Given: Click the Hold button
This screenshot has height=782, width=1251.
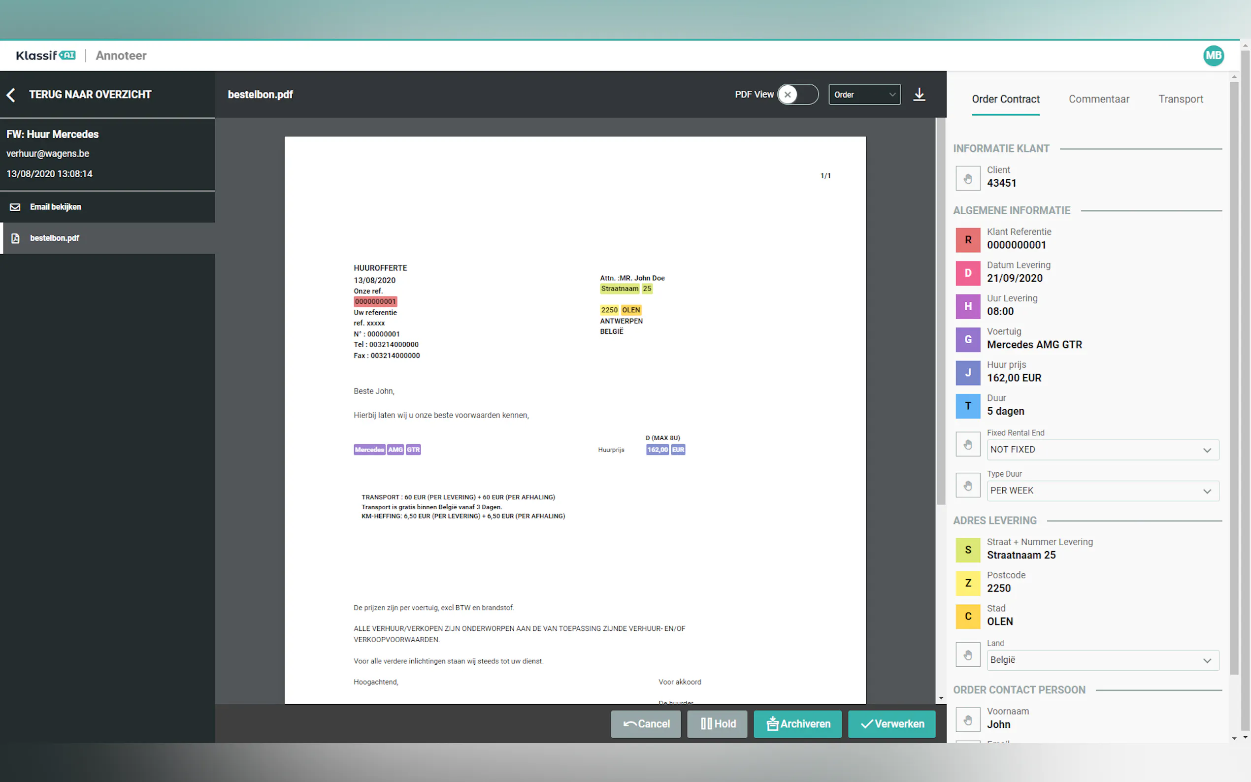Looking at the screenshot, I should tap(717, 723).
